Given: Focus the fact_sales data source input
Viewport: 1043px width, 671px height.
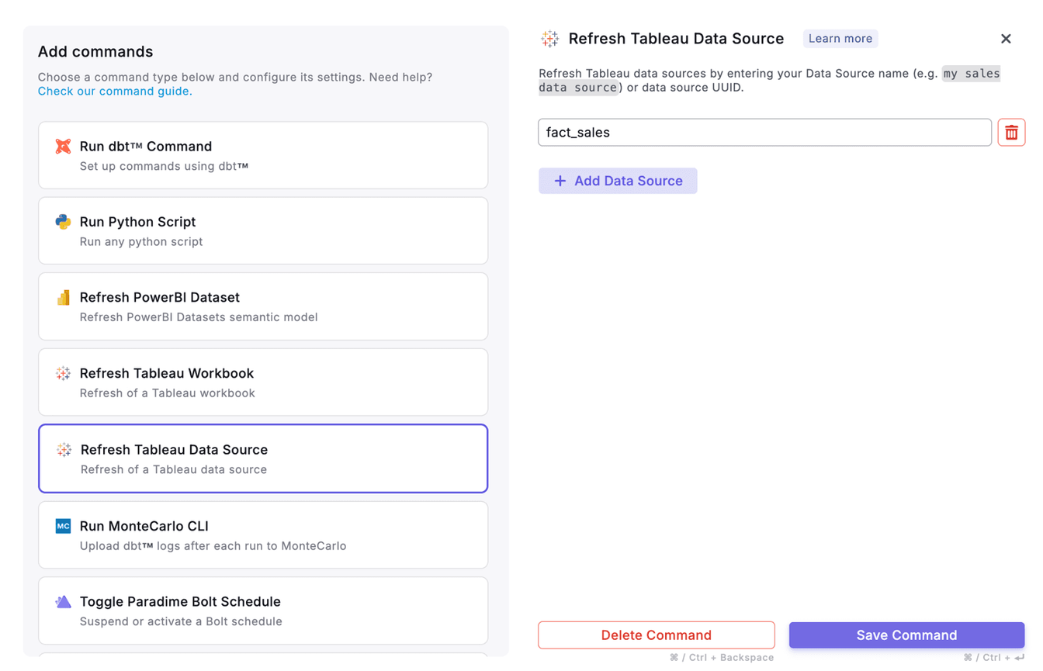Looking at the screenshot, I should (x=764, y=133).
